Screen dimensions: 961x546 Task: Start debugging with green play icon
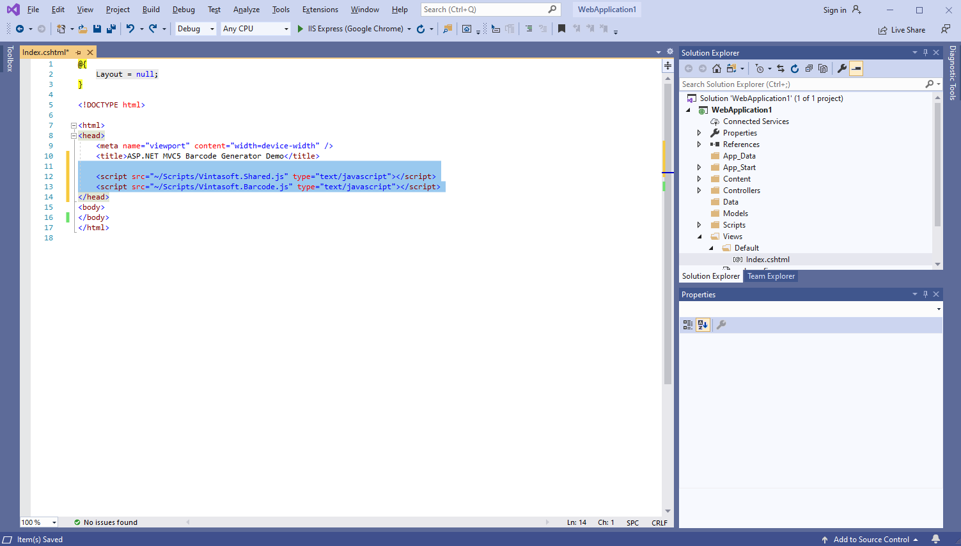point(300,29)
